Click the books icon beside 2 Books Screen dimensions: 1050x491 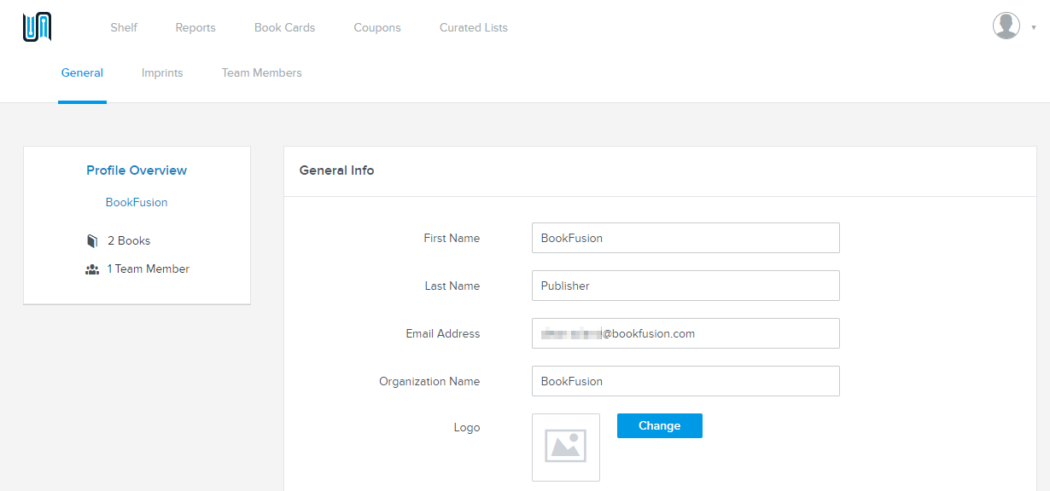[92, 241]
